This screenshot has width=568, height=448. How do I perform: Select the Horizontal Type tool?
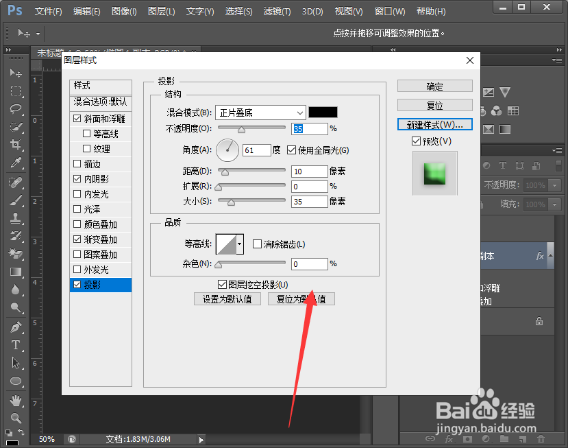tap(16, 345)
